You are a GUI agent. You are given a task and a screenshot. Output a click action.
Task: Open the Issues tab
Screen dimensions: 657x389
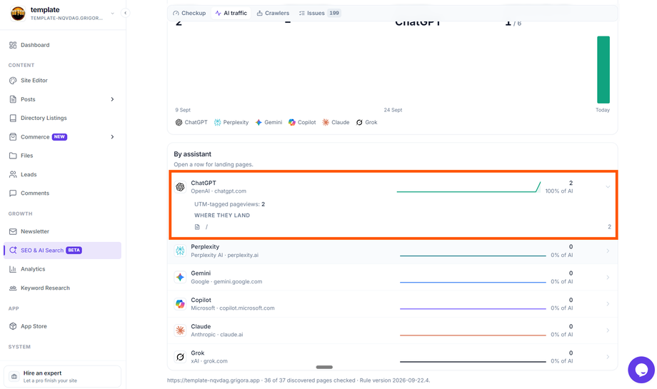click(319, 13)
